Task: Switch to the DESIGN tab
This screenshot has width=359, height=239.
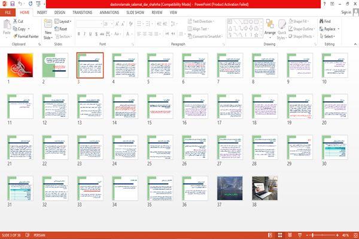Action: (59, 13)
